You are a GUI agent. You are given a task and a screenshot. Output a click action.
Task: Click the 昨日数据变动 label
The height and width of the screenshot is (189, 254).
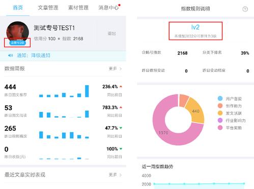(x=153, y=70)
